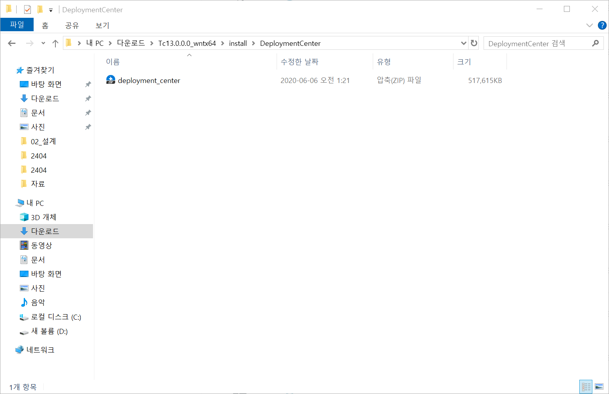Navigate to install via the breadcrumb
This screenshot has width=609, height=394.
coord(238,43)
